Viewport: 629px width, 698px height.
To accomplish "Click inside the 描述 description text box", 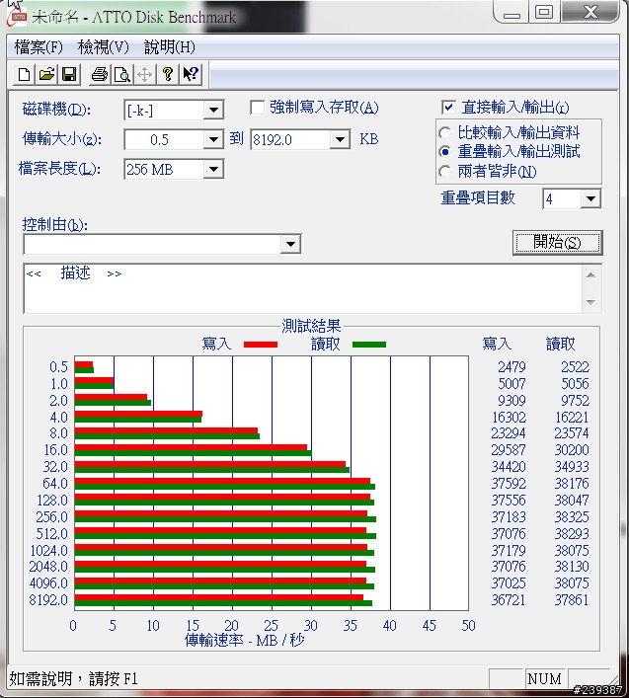I will pyautogui.click(x=303, y=288).
